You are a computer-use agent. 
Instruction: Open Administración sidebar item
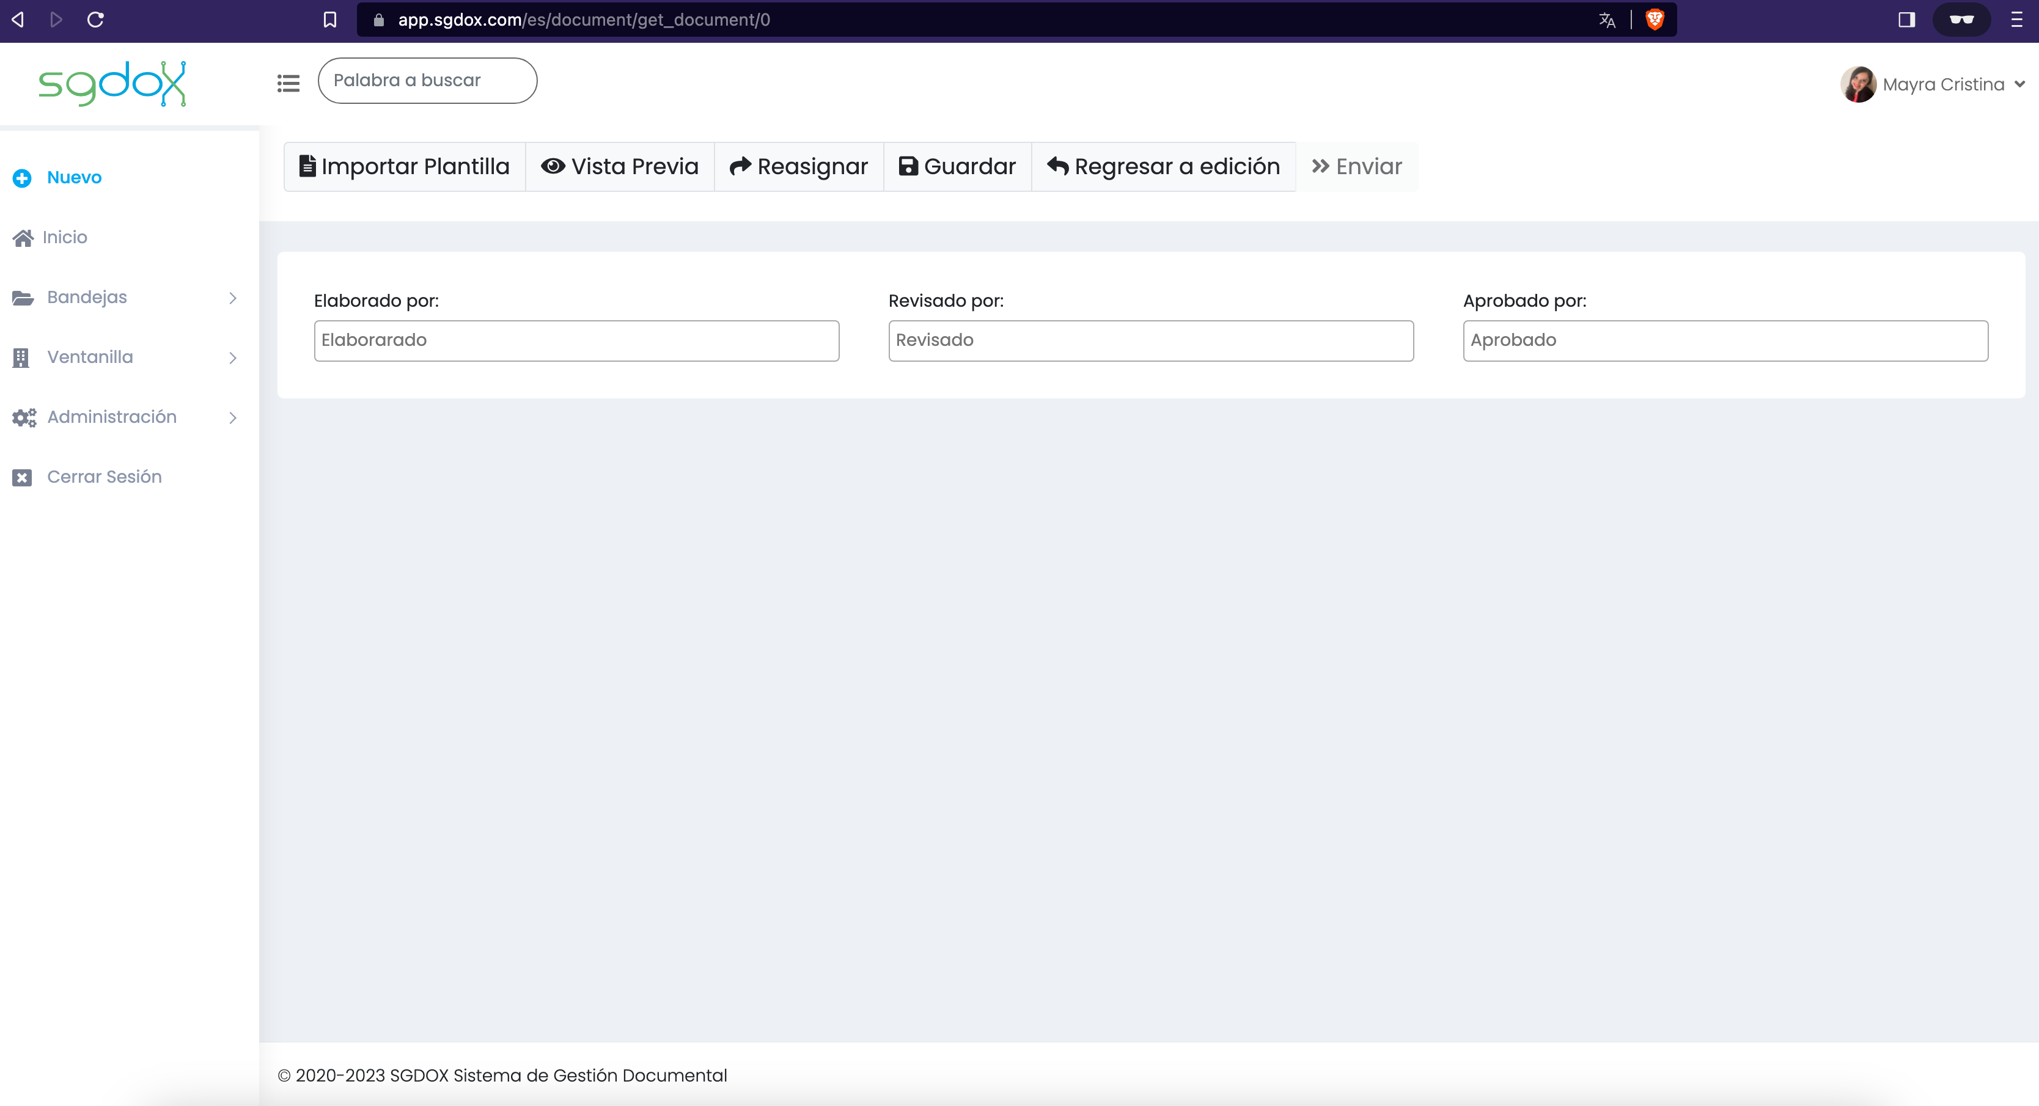[x=112, y=417]
